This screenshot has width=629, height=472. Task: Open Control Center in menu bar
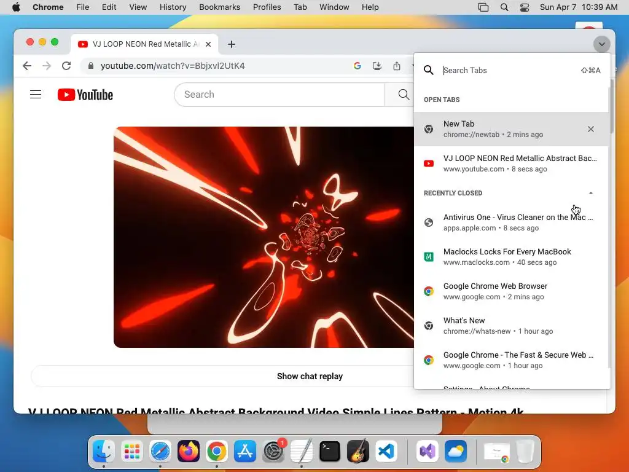[525, 7]
